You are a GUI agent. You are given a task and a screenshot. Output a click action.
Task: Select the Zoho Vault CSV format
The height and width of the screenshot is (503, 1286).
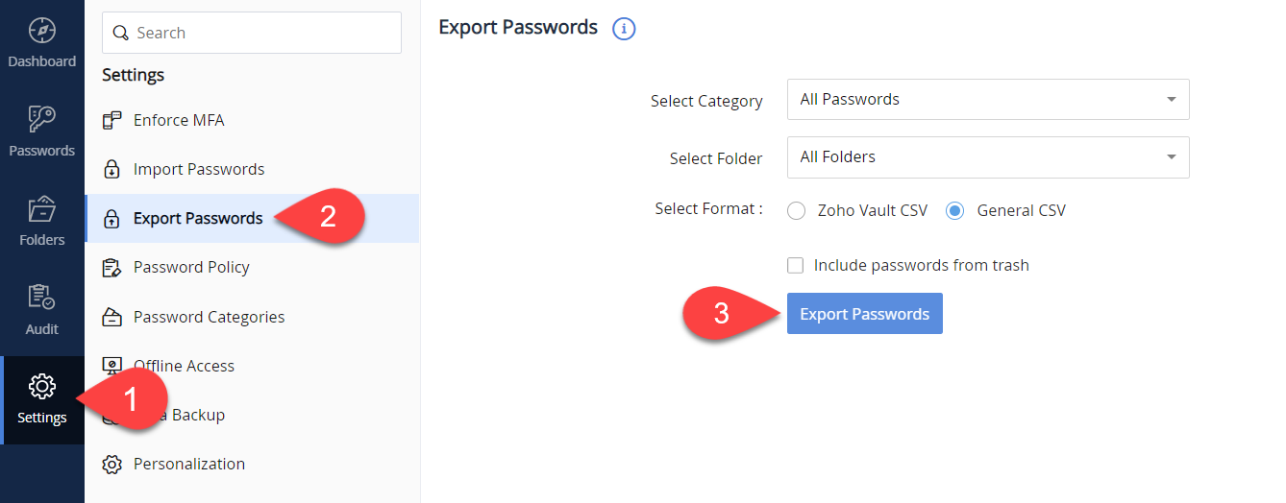(x=796, y=211)
